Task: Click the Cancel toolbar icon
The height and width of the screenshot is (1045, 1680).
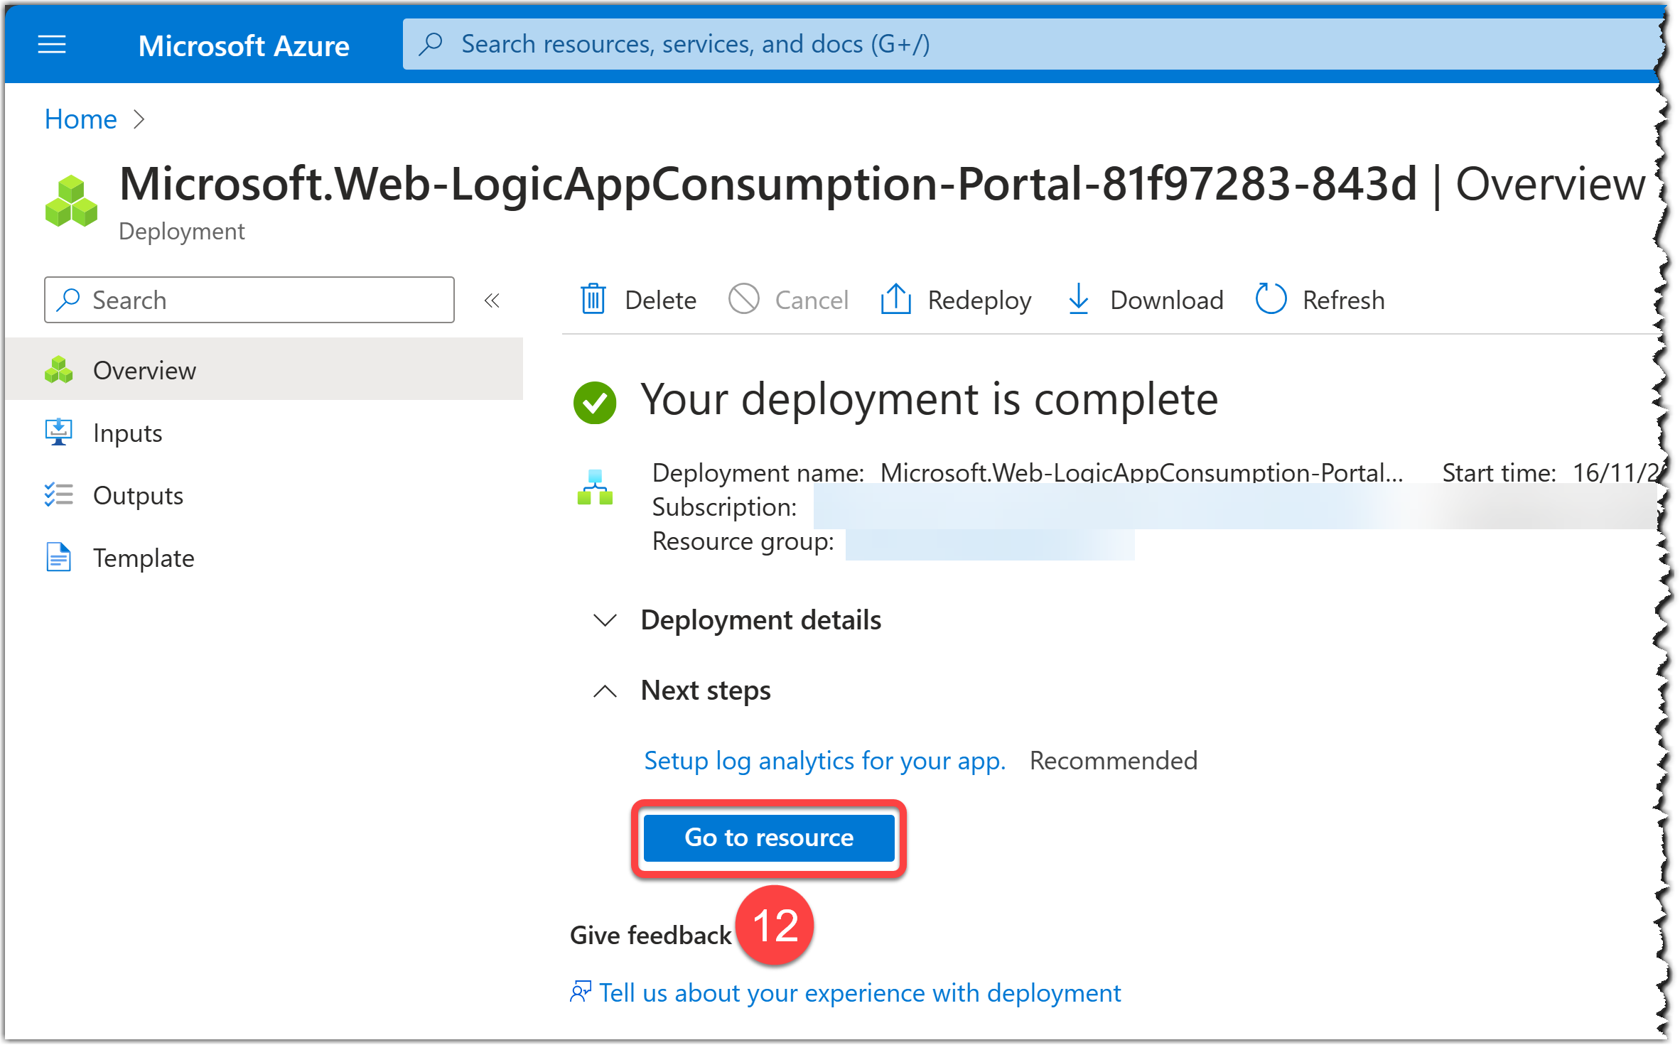Action: coord(743,299)
